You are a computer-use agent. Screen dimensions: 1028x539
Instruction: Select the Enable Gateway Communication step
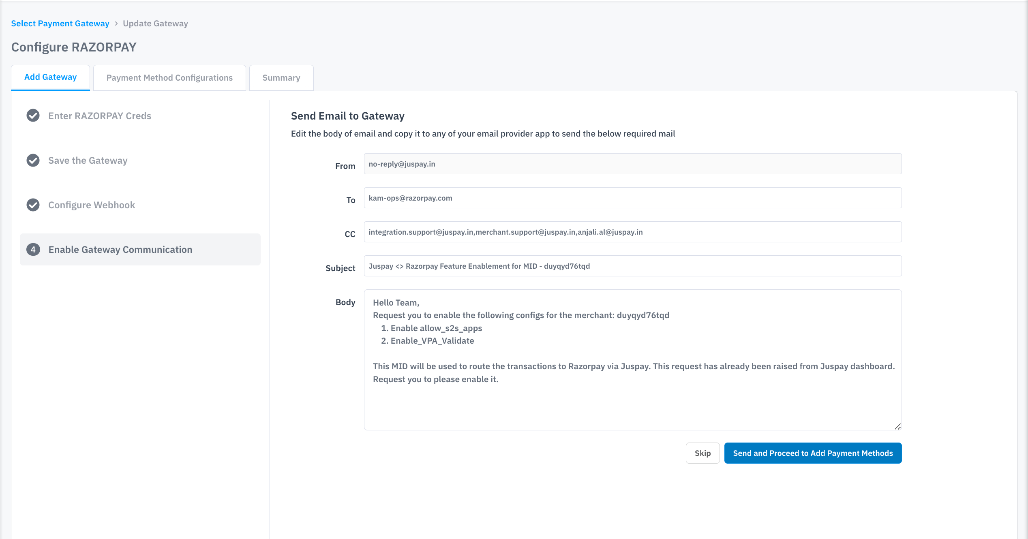click(120, 250)
